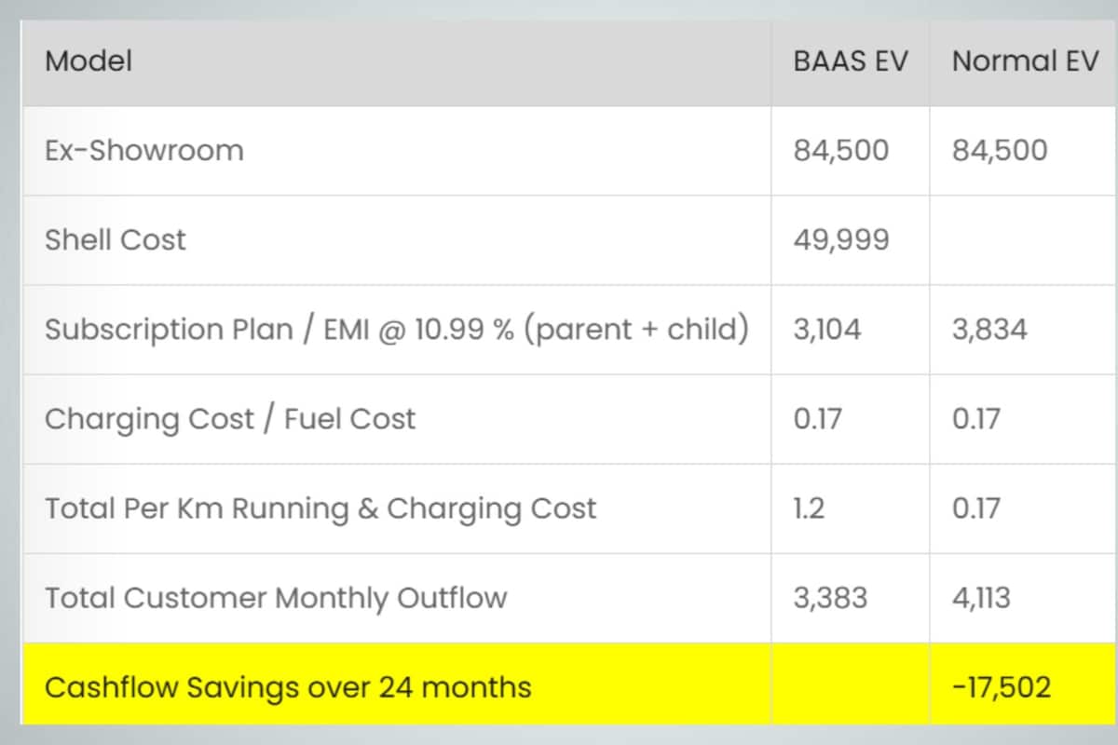Select Total Customer Monthly Outflow label
The height and width of the screenshot is (745, 1118).
pyautogui.click(x=276, y=598)
